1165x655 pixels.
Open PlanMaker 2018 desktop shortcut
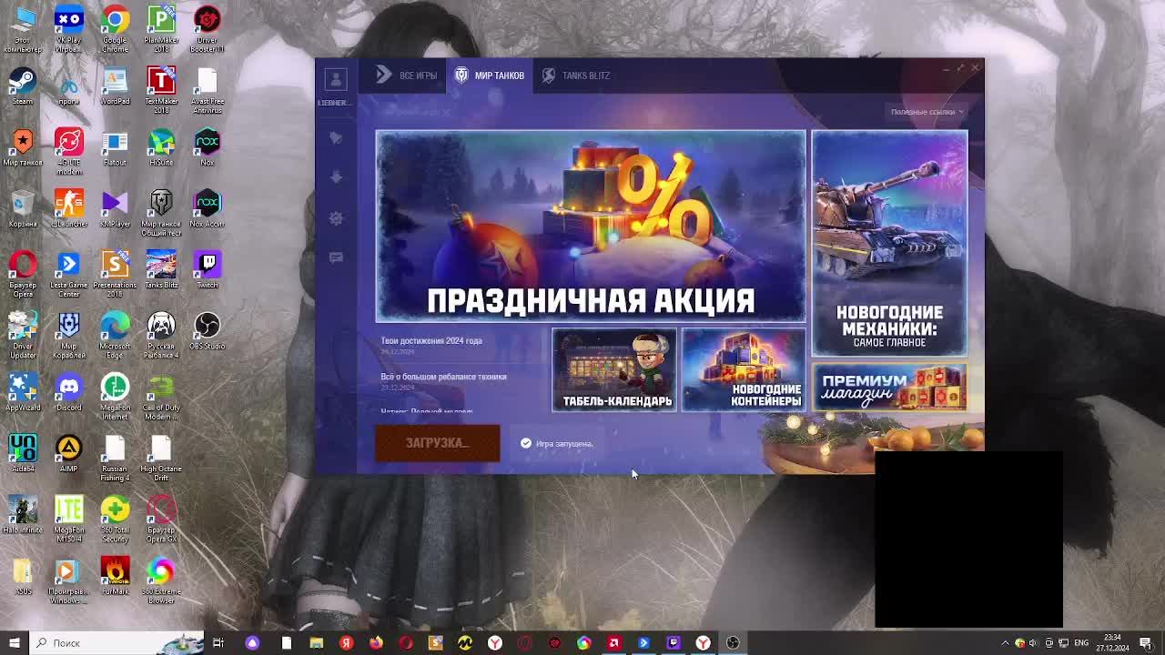(161, 30)
